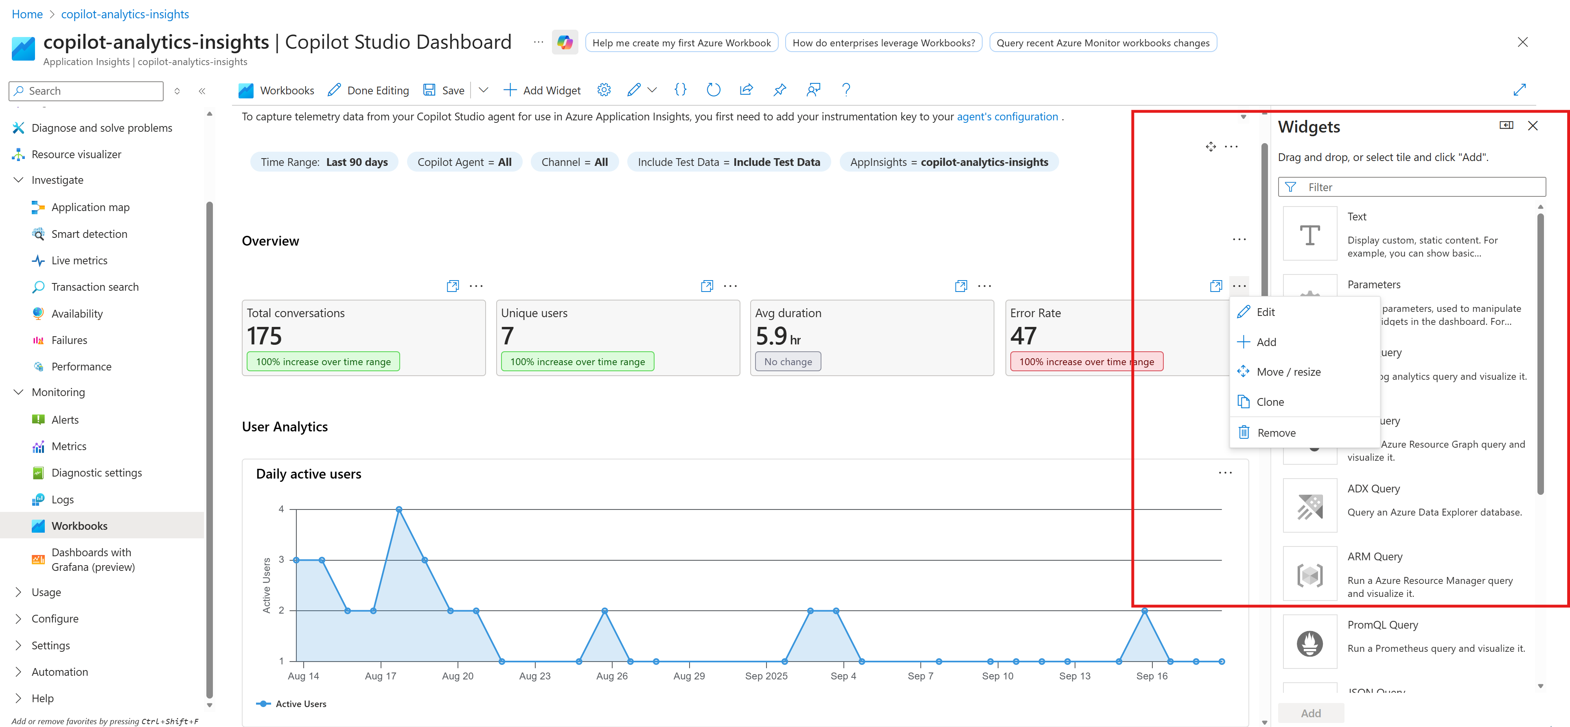Open workbook settings gear
This screenshot has width=1570, height=727.
604,89
